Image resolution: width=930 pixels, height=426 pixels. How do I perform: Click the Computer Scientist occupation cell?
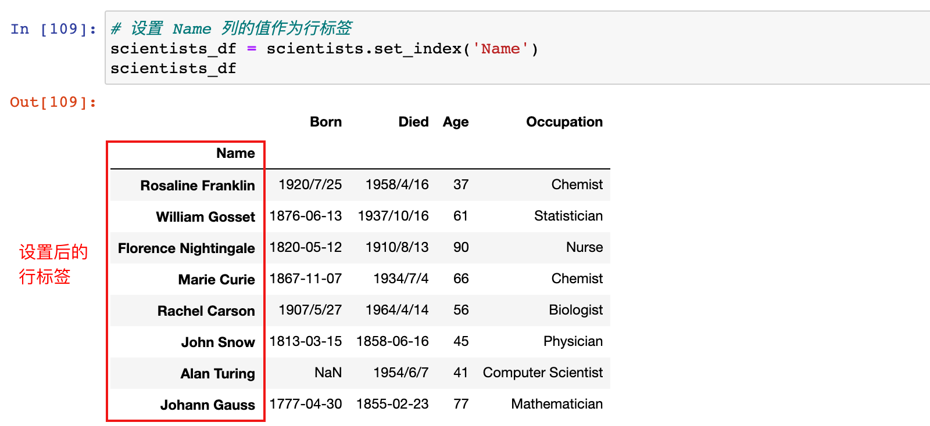[x=542, y=373]
